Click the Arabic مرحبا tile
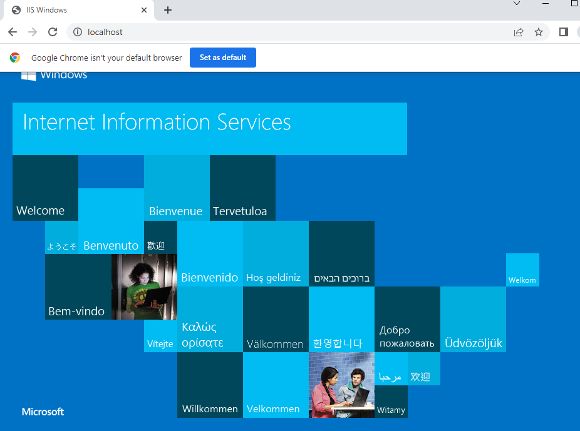 (x=391, y=368)
